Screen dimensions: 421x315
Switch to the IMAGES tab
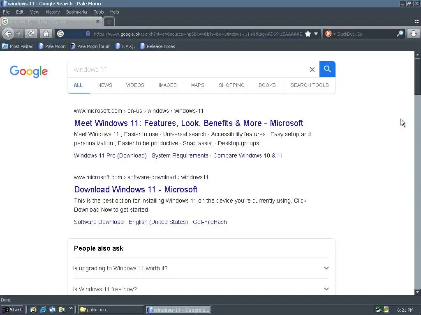(168, 85)
